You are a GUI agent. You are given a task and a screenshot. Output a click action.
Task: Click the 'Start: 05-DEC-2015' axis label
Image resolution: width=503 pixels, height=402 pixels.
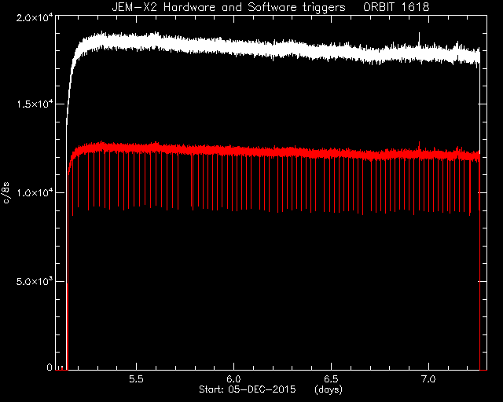click(247, 389)
